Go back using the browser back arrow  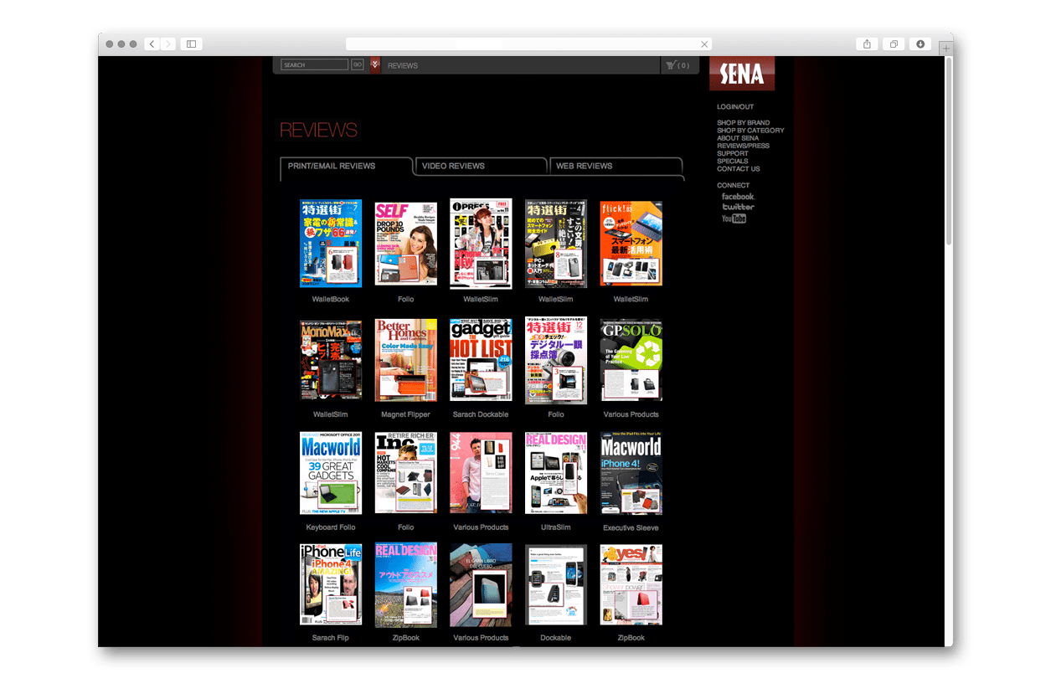point(152,44)
